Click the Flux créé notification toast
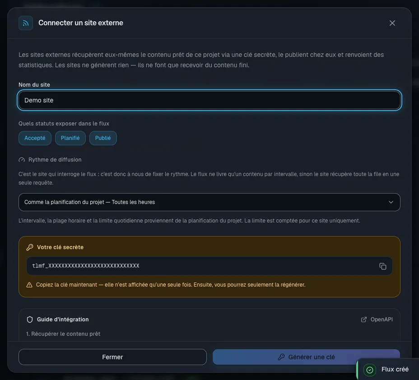 (x=388, y=370)
